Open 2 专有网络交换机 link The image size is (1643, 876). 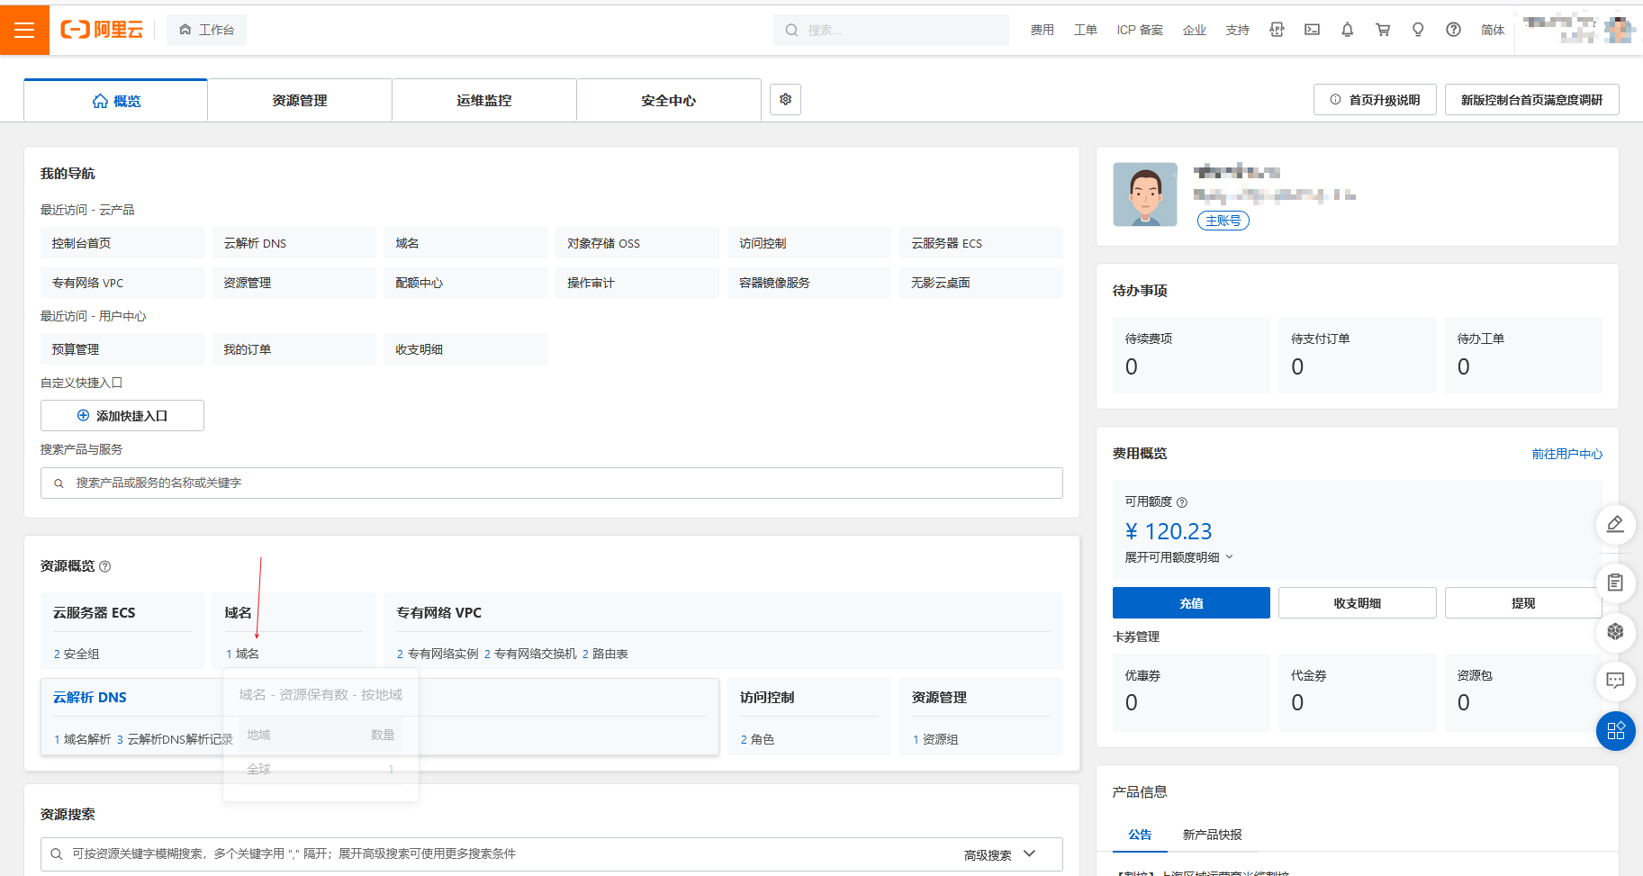(530, 655)
